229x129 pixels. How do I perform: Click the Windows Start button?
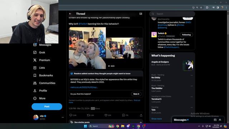[x=86, y=126]
